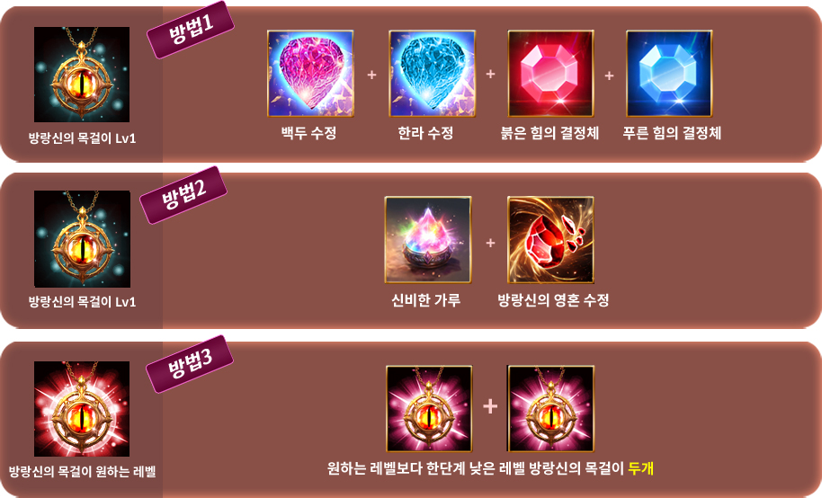Click the 한라 수정 blue crystal icon
This screenshot has width=822, height=498.
coord(432,74)
